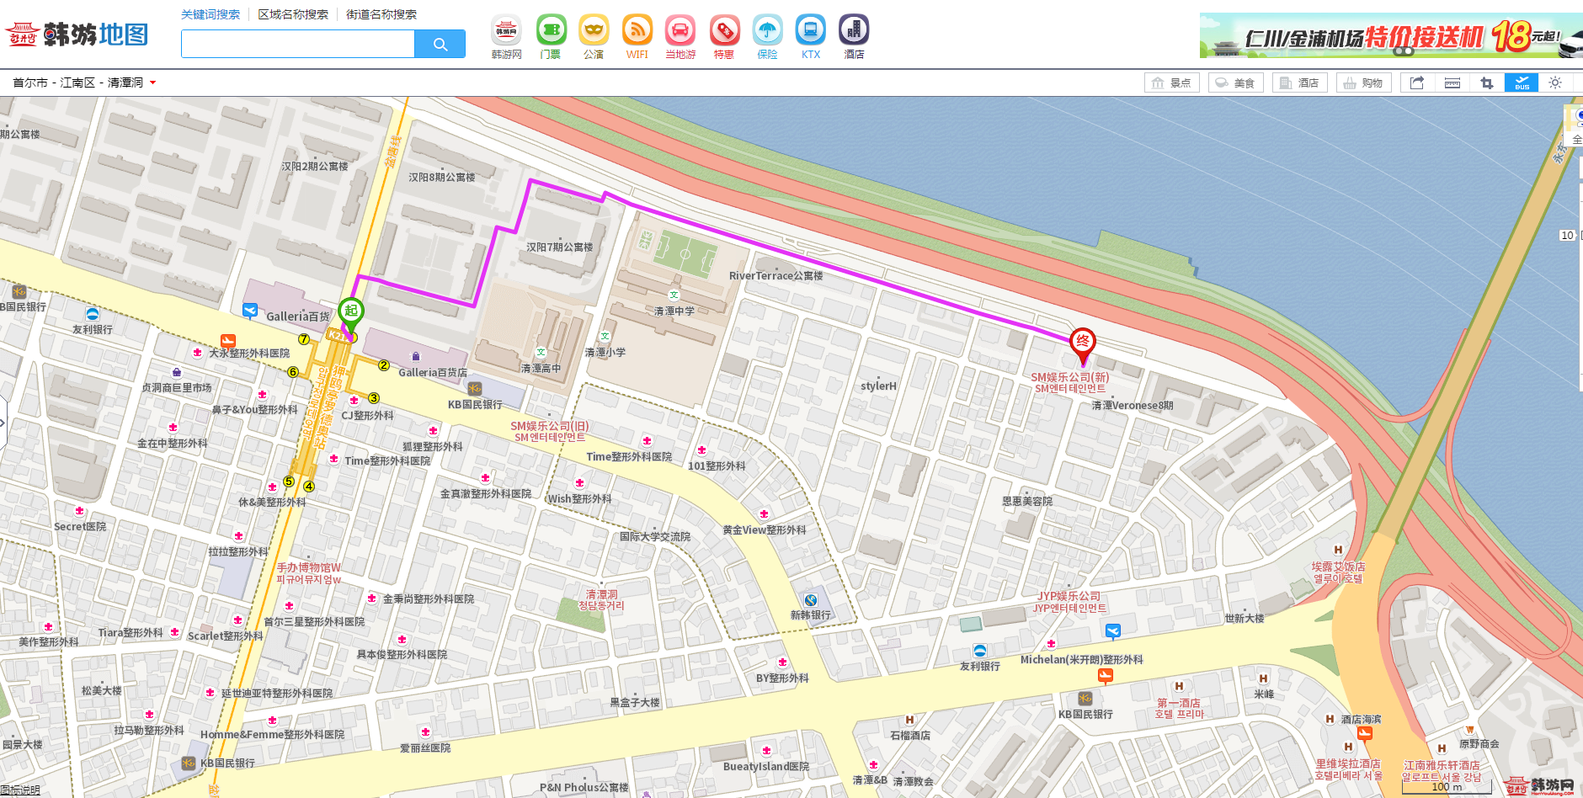Click the Wish整形外科 clinic icon
Viewport: 1583px width, 798px height.
tap(579, 483)
